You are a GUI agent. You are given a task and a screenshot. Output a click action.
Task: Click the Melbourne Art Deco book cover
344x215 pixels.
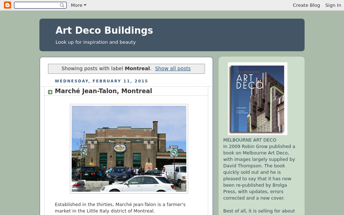click(x=257, y=99)
